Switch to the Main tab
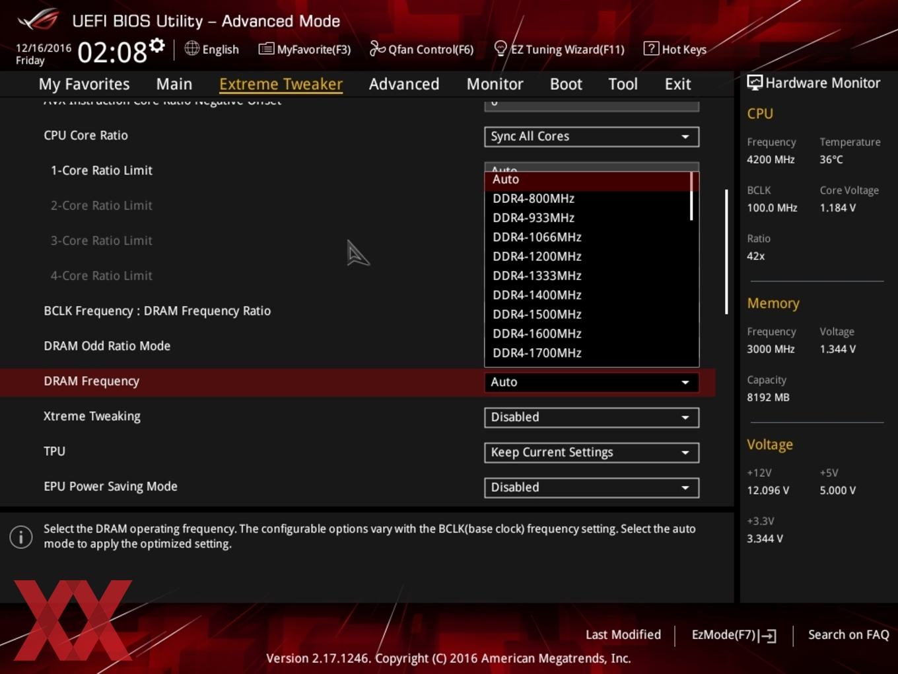The image size is (898, 674). (174, 84)
